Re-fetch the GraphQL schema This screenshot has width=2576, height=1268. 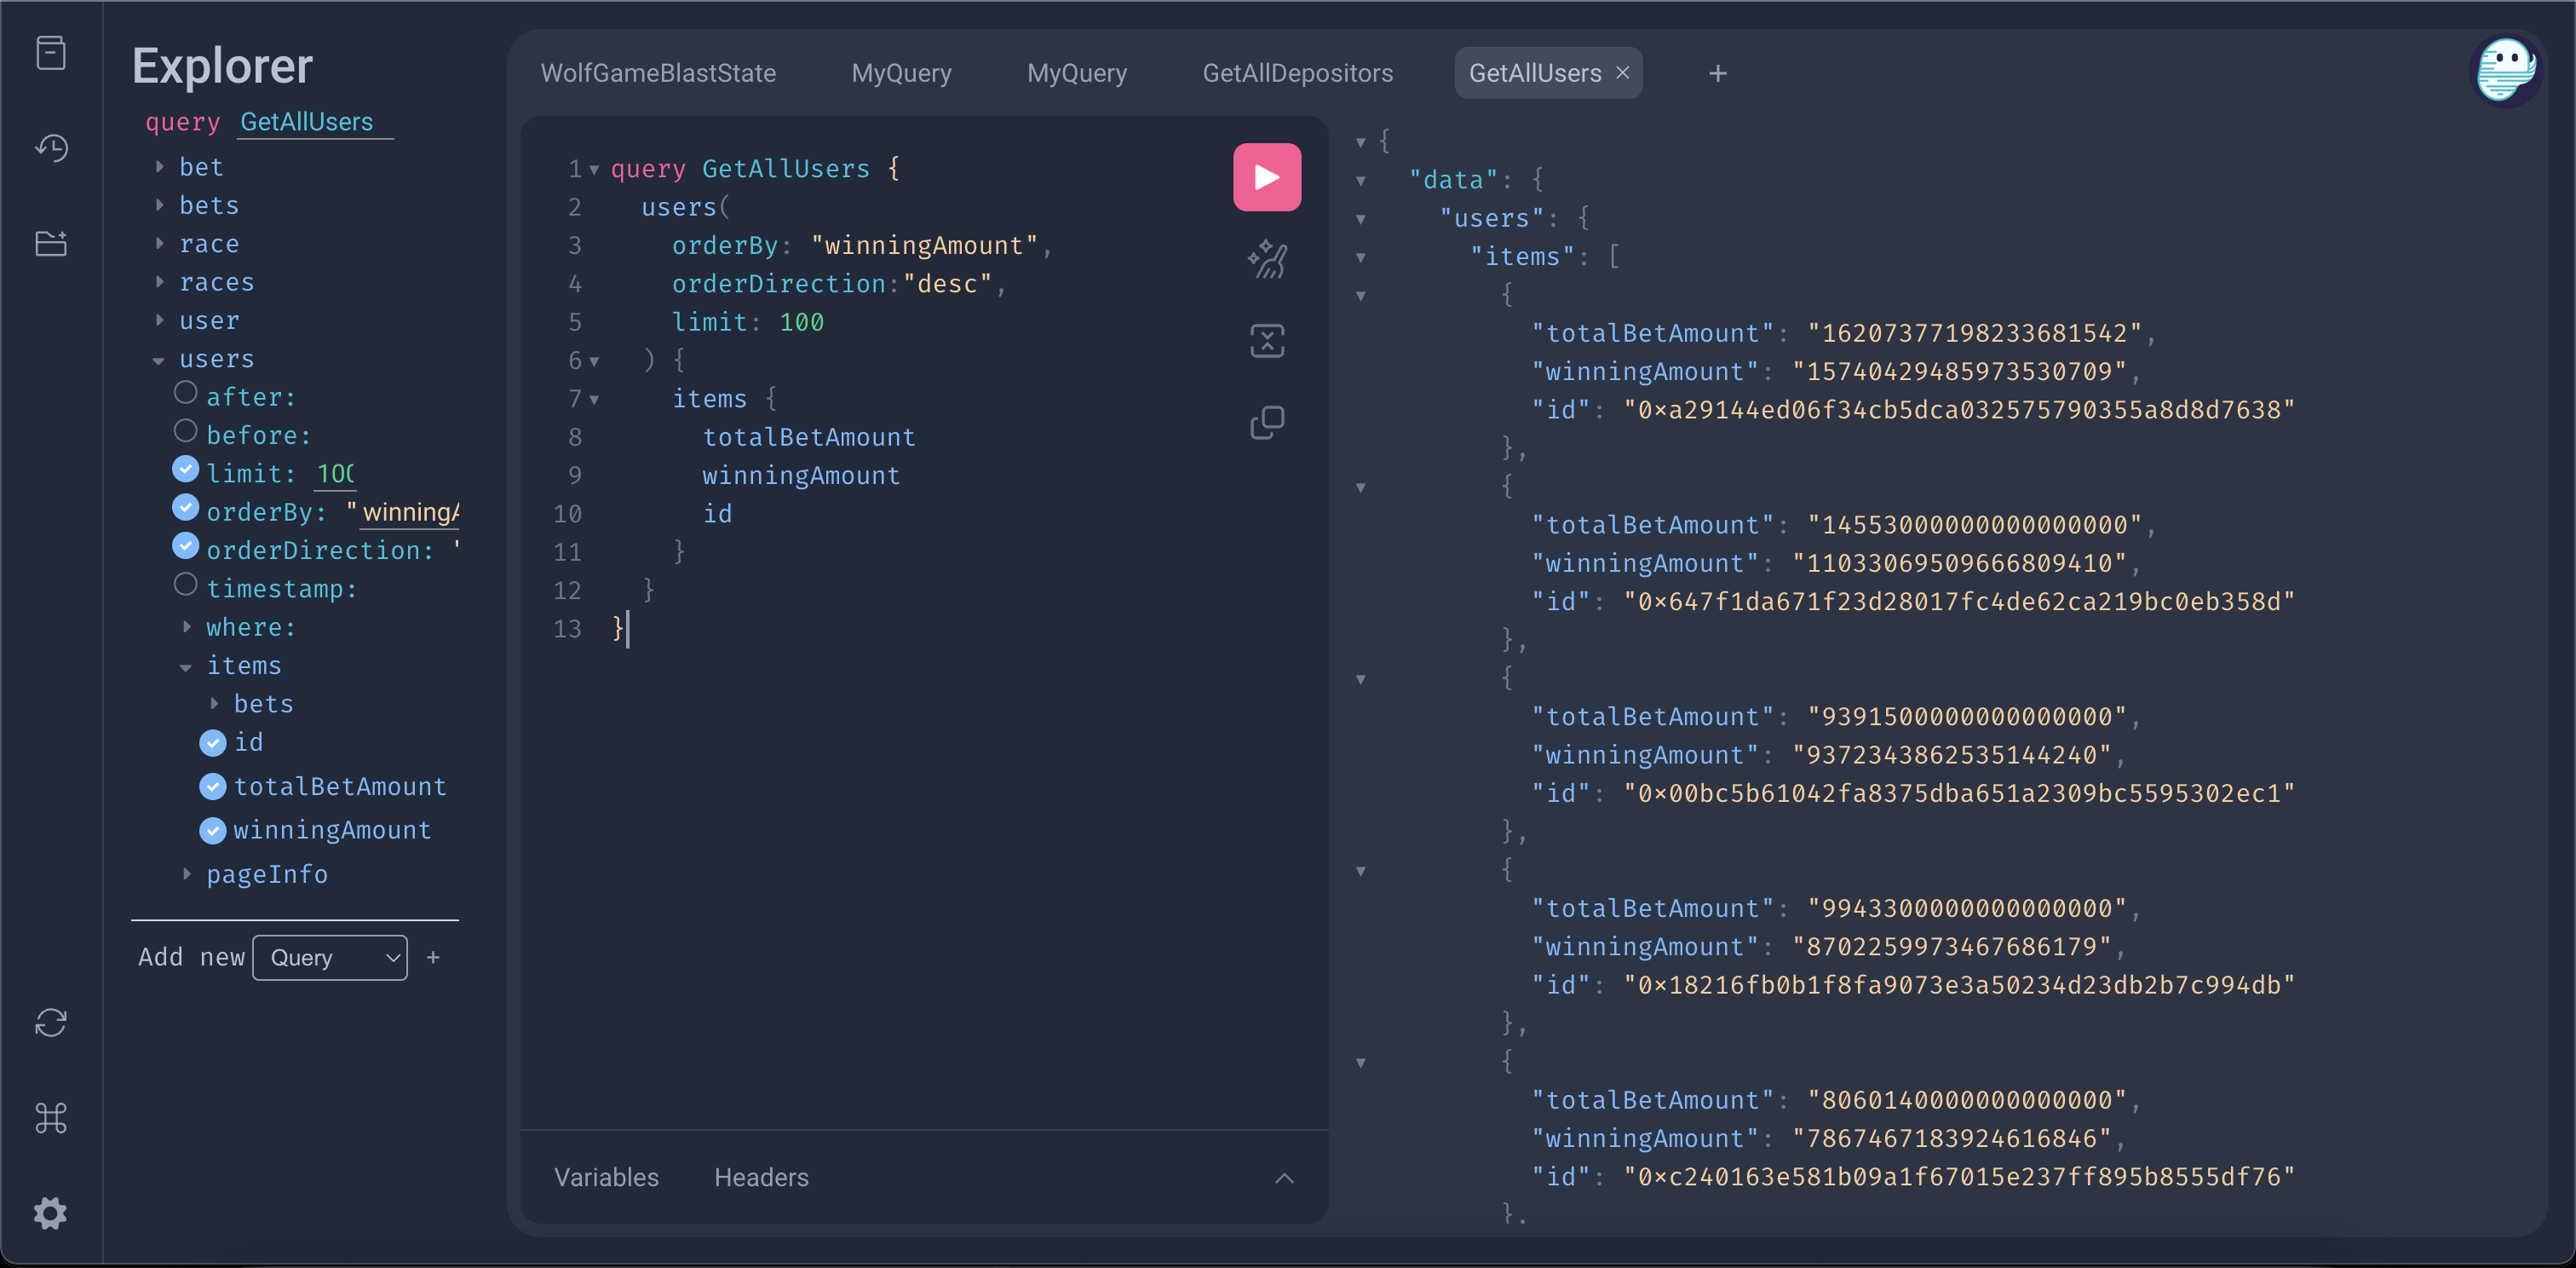coord(51,1022)
